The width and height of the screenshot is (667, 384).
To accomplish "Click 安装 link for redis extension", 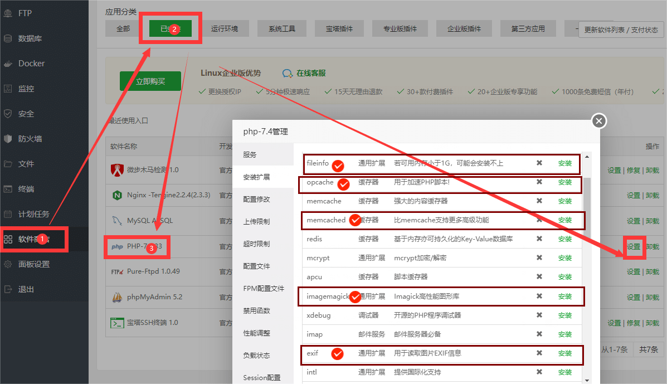I will [x=564, y=239].
